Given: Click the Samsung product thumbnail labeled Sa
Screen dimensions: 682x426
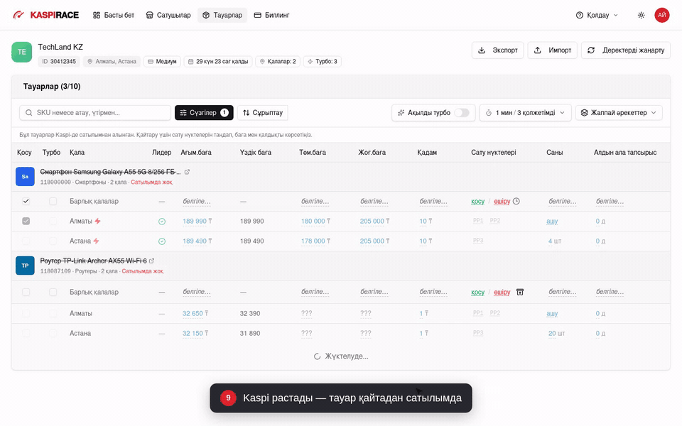Looking at the screenshot, I should pyautogui.click(x=26, y=177).
